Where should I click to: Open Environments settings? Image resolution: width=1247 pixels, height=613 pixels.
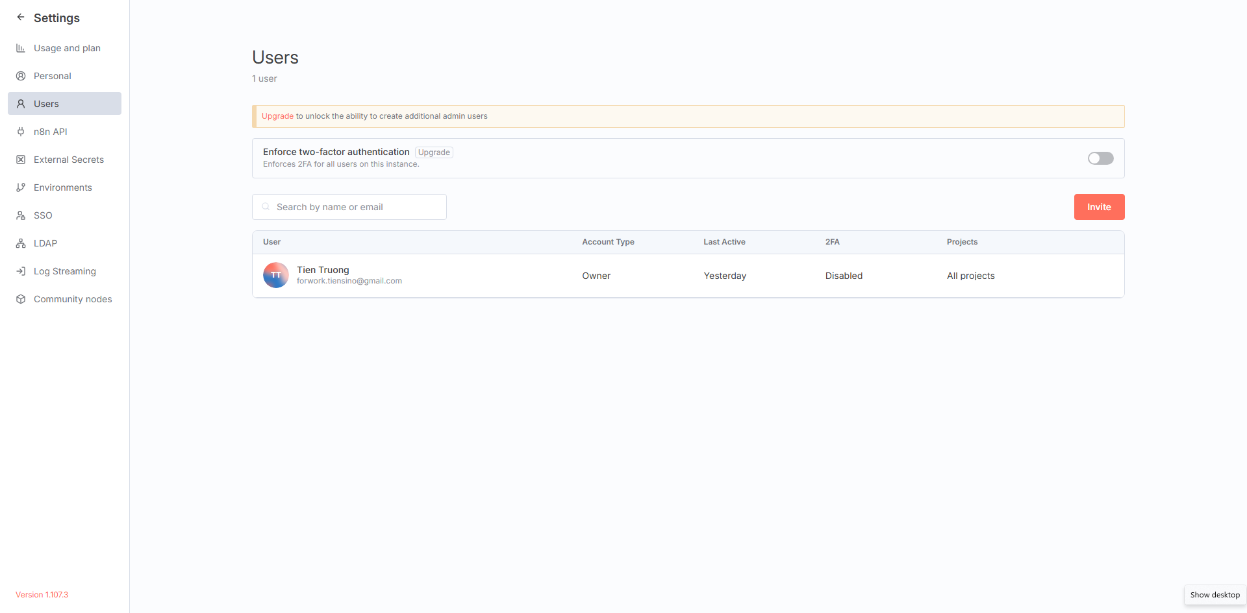64,187
